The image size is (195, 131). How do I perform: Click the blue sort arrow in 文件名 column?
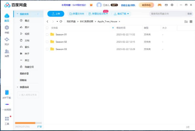pyautogui.click(x=113, y=28)
